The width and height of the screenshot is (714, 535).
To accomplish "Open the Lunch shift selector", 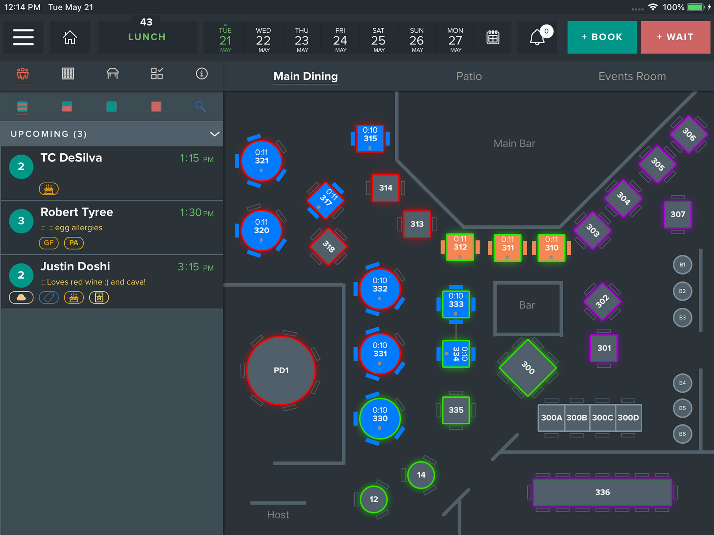I will pyautogui.click(x=147, y=37).
